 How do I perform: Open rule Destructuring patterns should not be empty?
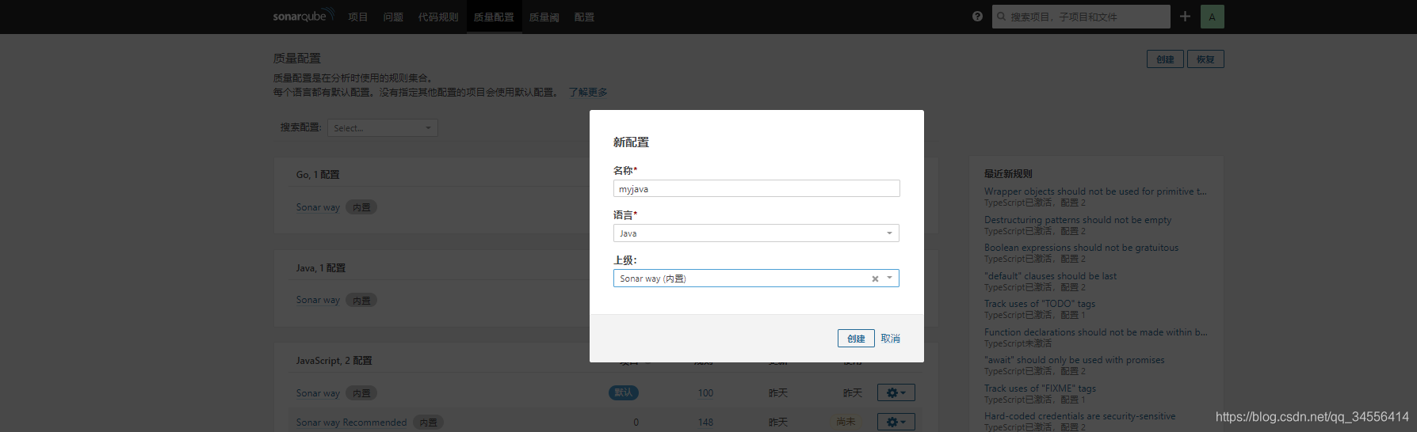tap(1078, 220)
